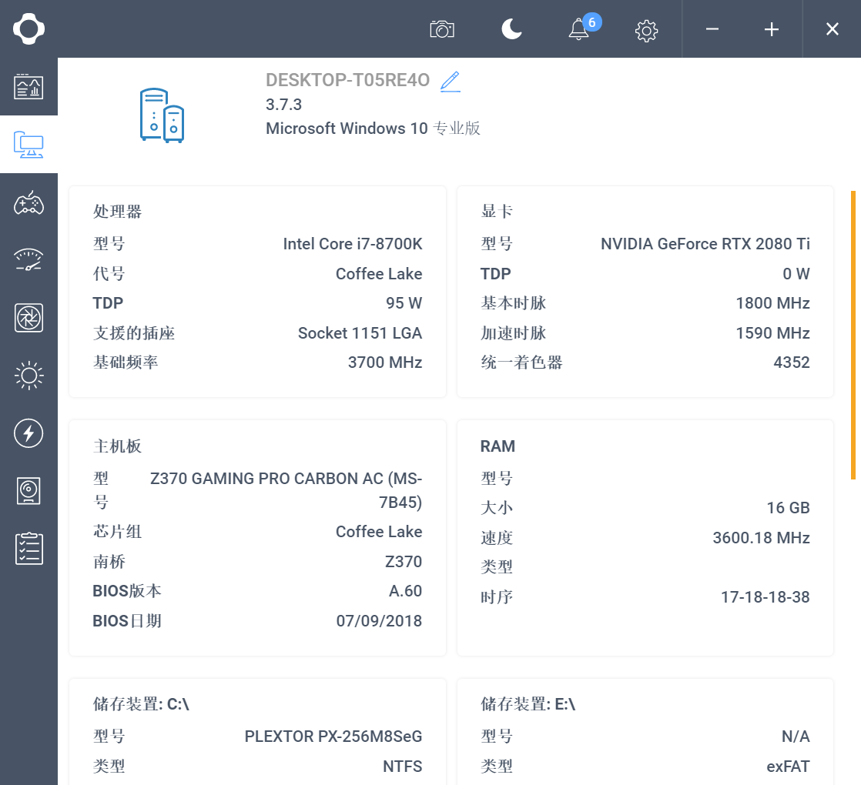Image resolution: width=861 pixels, height=785 pixels.
Task: Click the Intel Core i7-8700K model text
Action: click(353, 244)
